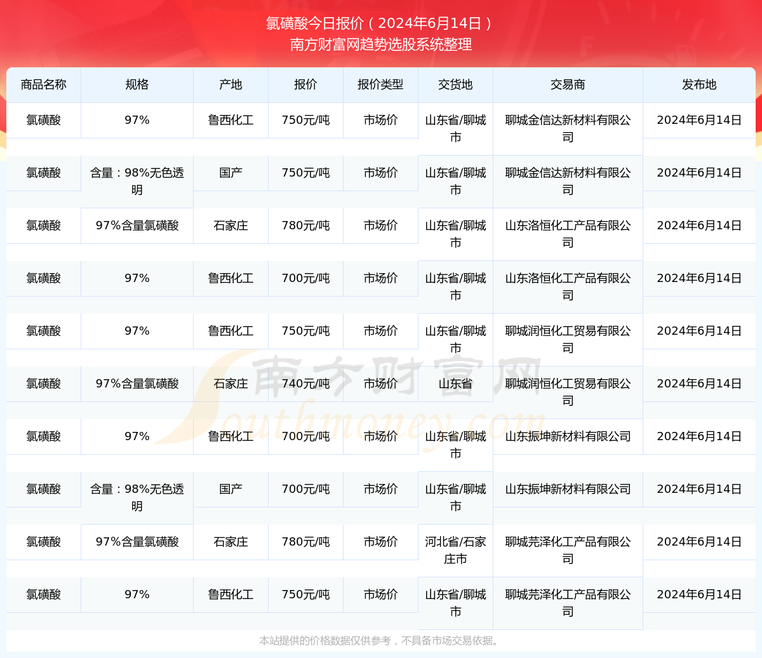Select '97%含量氯磺酸' in the 聊城润恒 row
Viewport: 762px width, 658px height.
137,384
